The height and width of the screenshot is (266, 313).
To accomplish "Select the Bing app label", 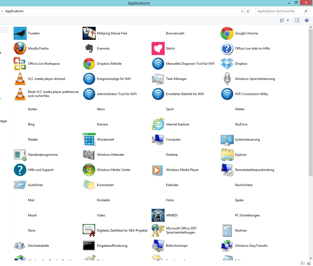I will (x=31, y=124).
